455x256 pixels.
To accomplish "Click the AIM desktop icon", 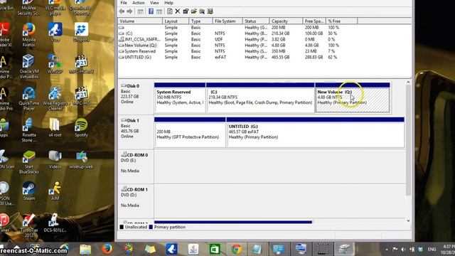I will (x=55, y=191).
